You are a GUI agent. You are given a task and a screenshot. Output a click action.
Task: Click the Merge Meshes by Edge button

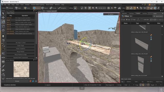pos(20,55)
